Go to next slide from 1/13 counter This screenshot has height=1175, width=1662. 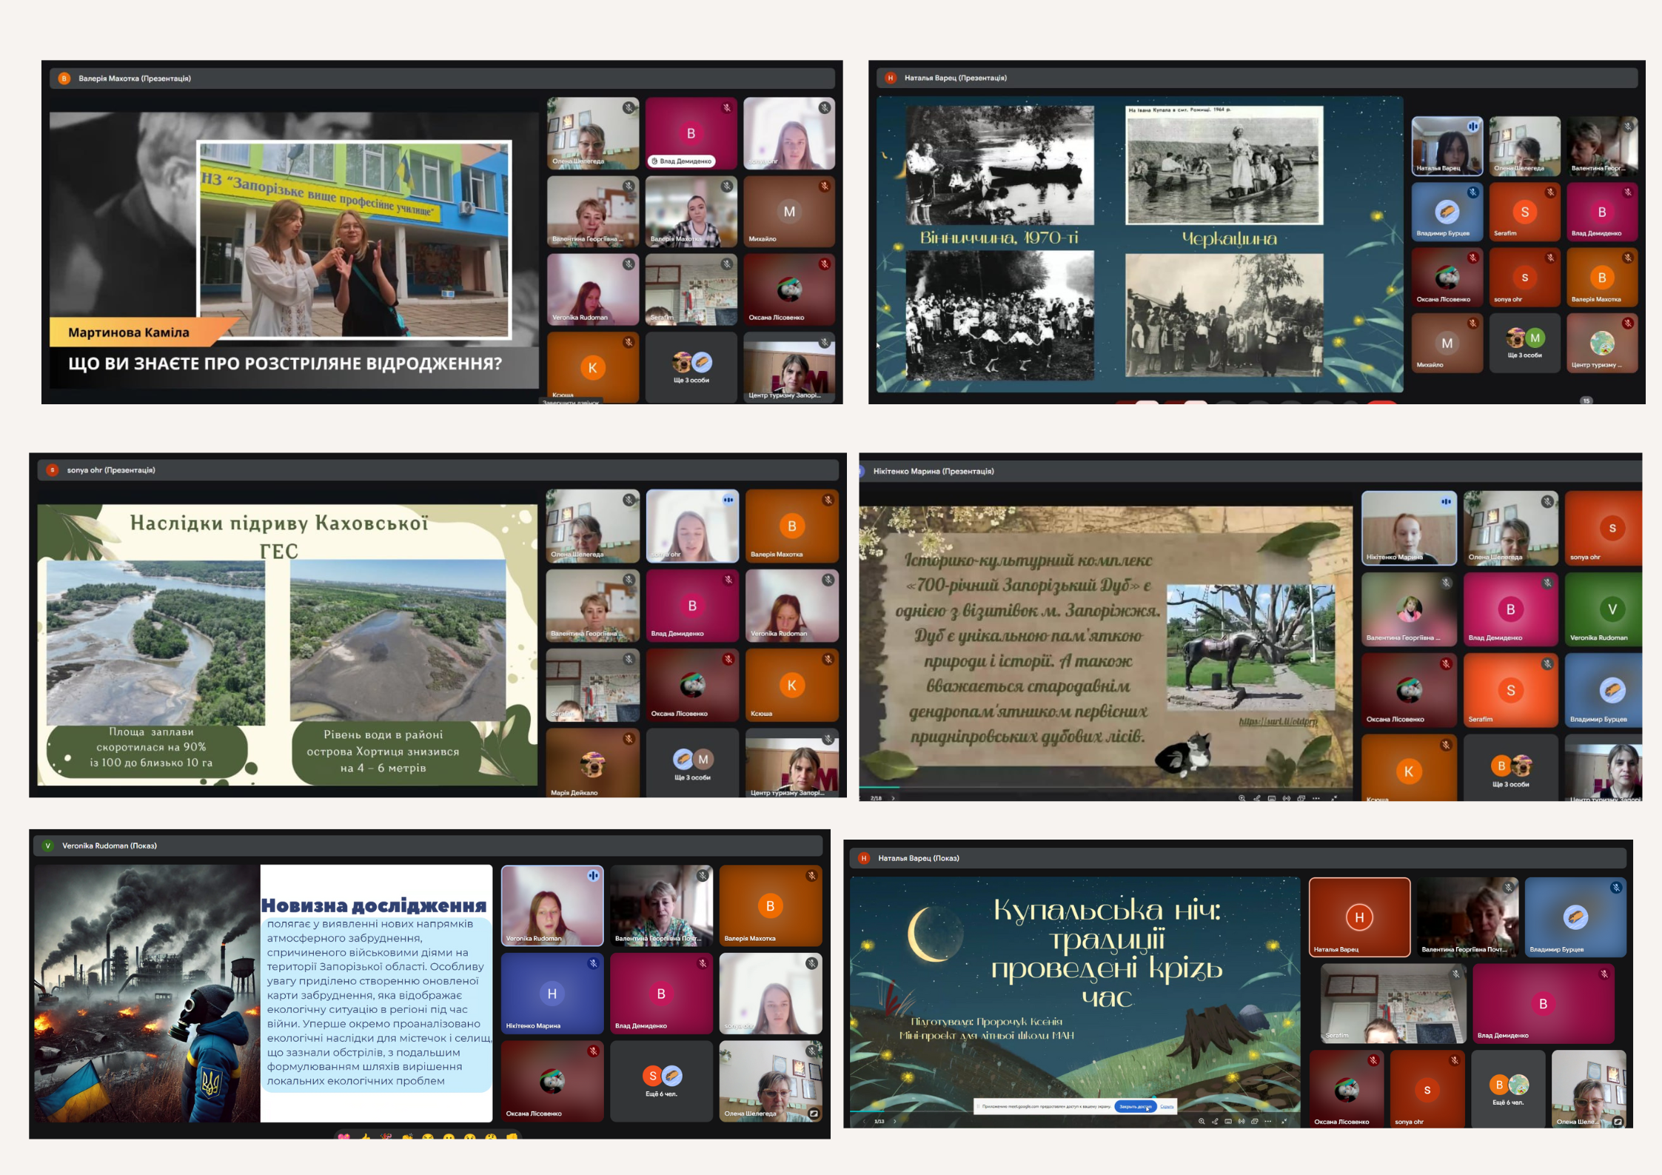[x=894, y=1121]
